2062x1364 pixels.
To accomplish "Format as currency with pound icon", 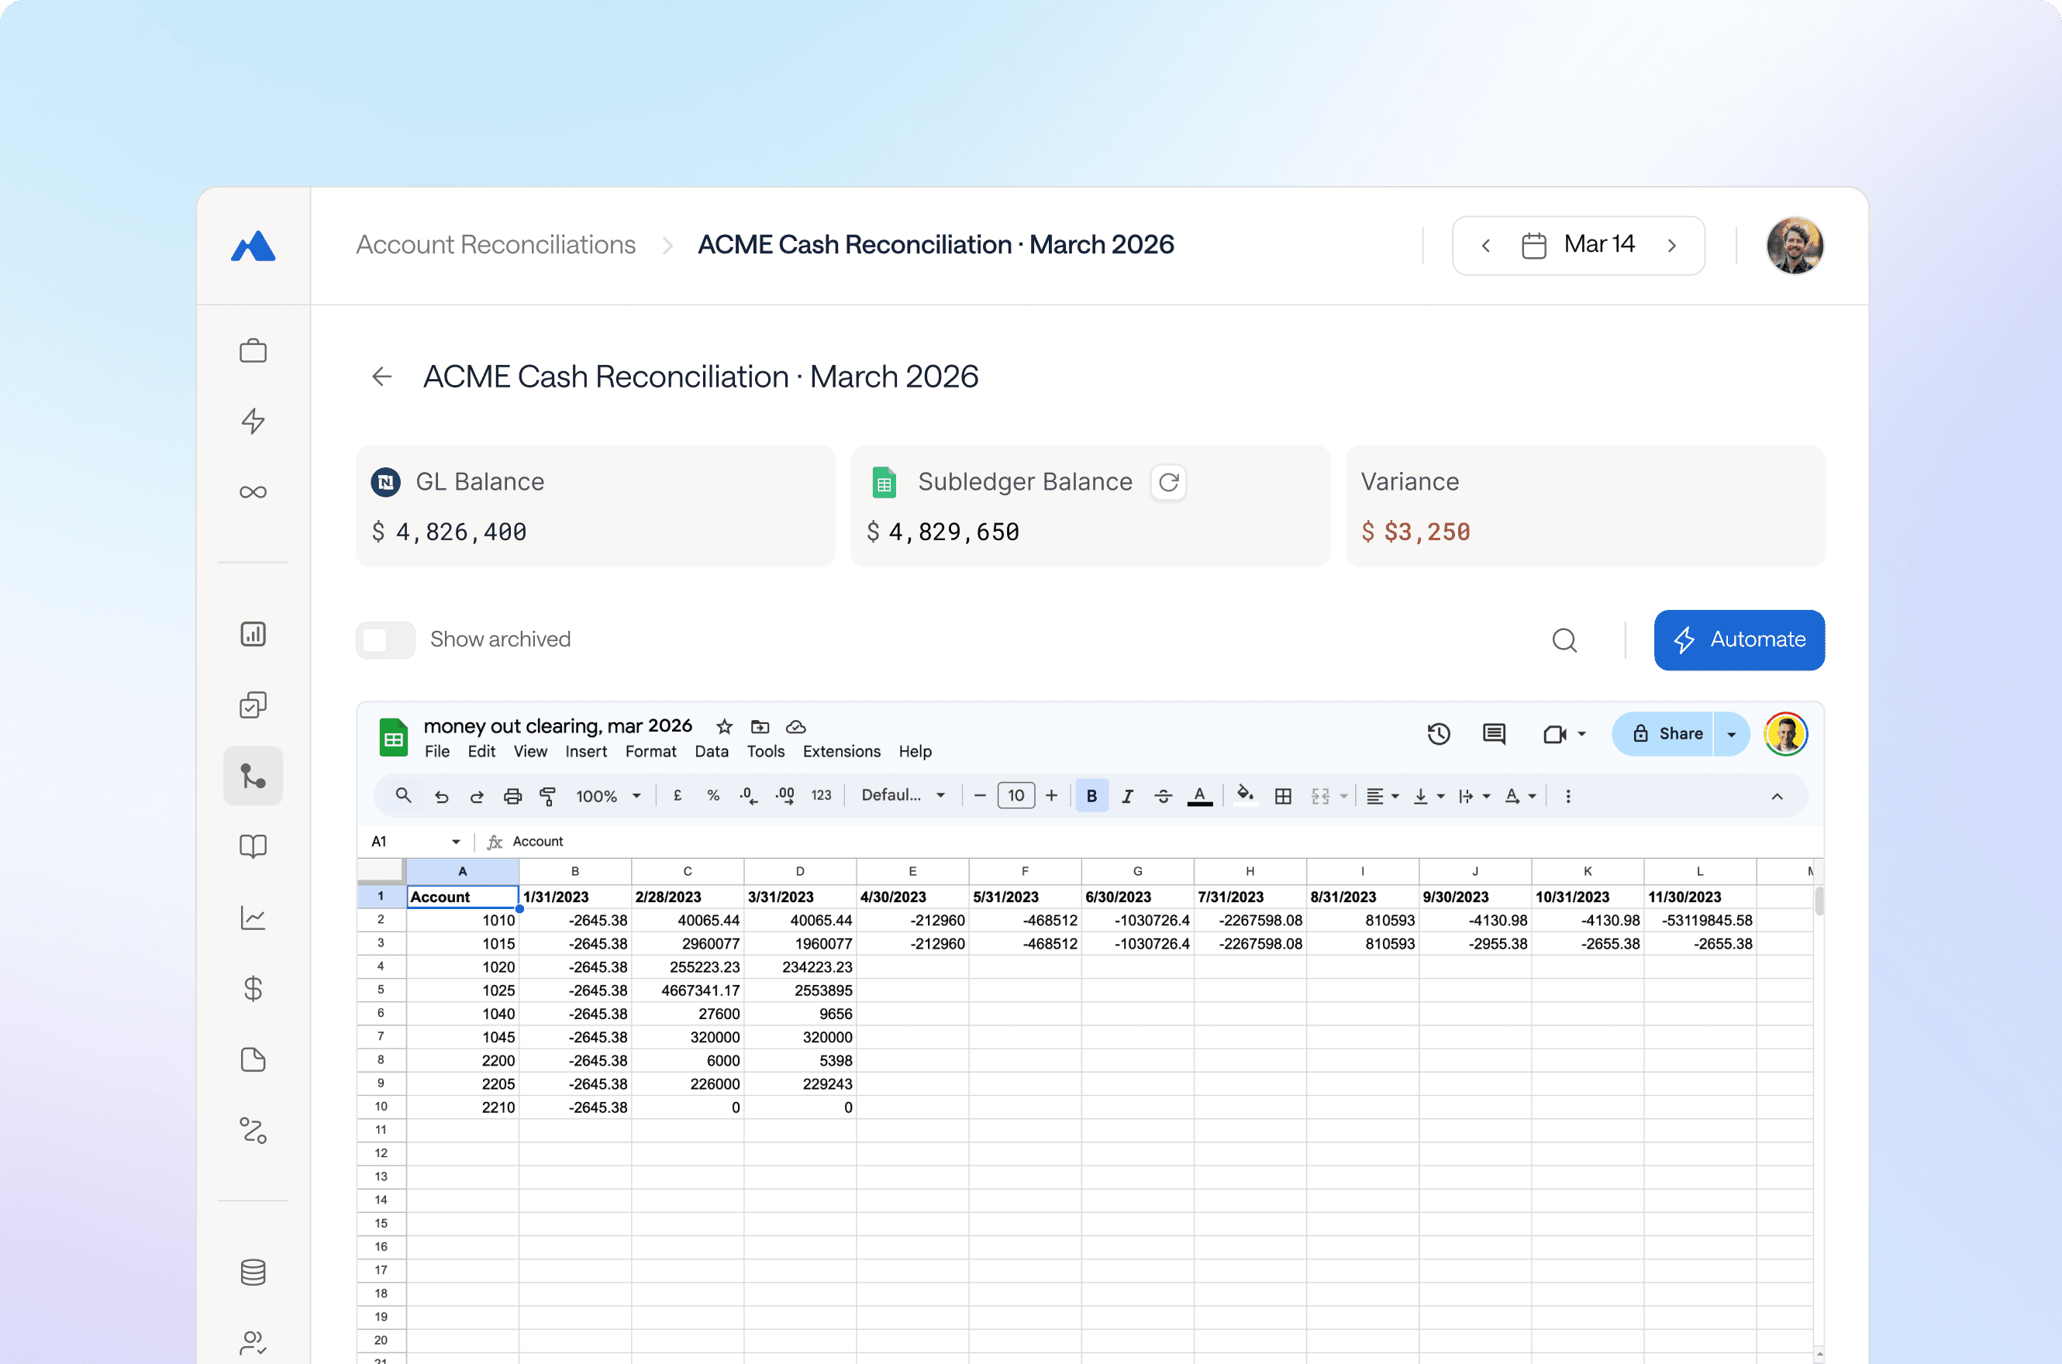I will click(678, 796).
